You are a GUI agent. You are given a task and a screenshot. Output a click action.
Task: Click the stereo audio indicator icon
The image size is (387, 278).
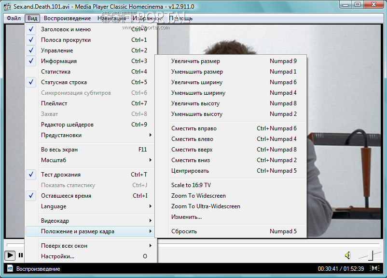pyautogui.click(x=374, y=268)
